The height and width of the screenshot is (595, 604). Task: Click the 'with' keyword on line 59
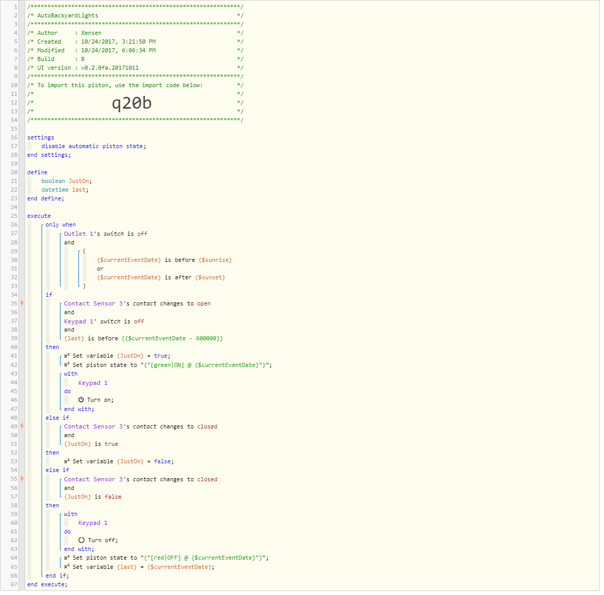(70, 514)
